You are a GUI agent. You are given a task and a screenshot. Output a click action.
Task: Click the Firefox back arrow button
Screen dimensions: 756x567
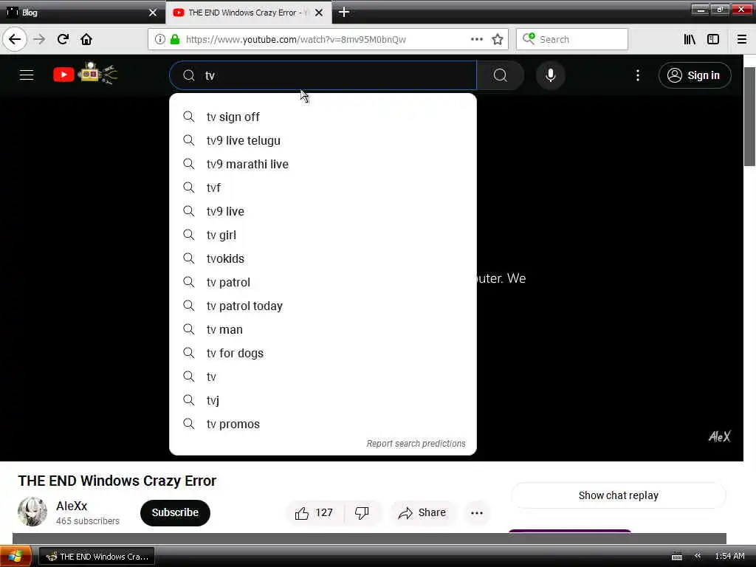point(15,39)
